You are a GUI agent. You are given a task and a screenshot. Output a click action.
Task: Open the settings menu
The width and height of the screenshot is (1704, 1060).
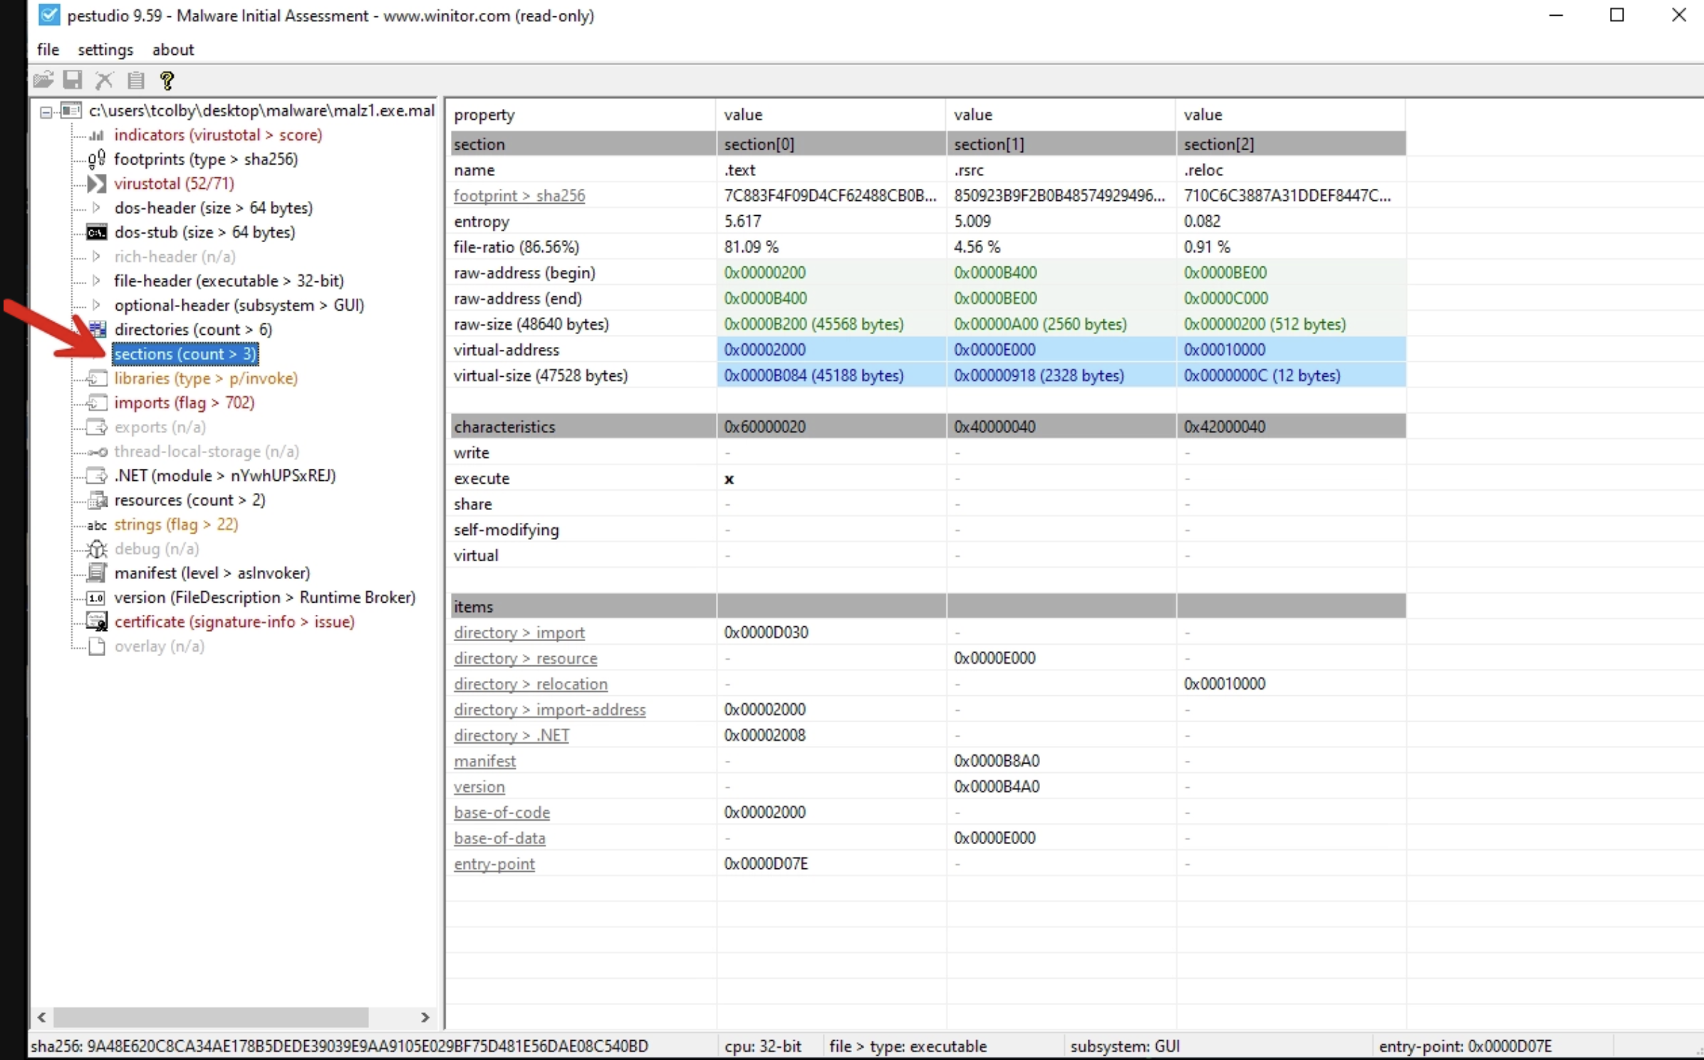coord(105,49)
